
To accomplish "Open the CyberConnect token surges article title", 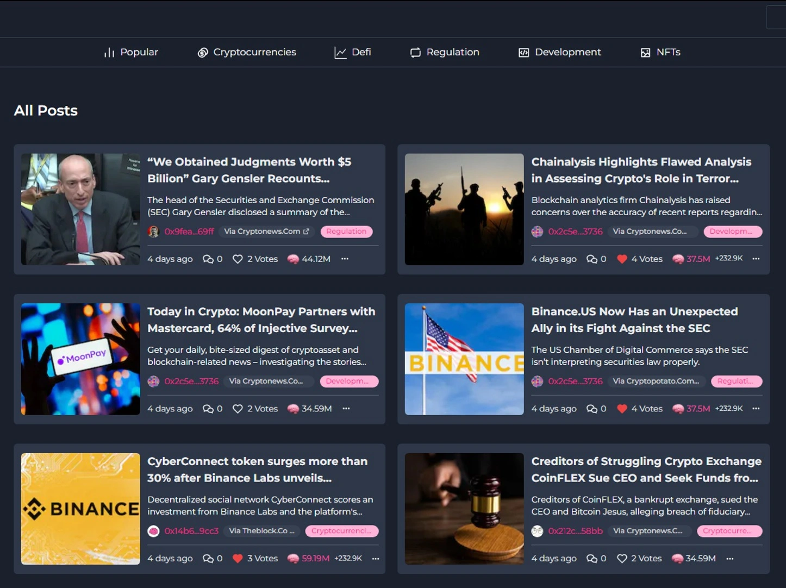I will 258,470.
